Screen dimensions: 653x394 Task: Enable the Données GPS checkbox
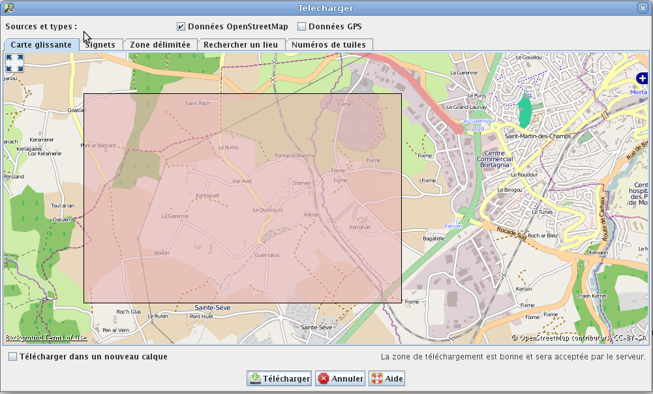point(301,27)
